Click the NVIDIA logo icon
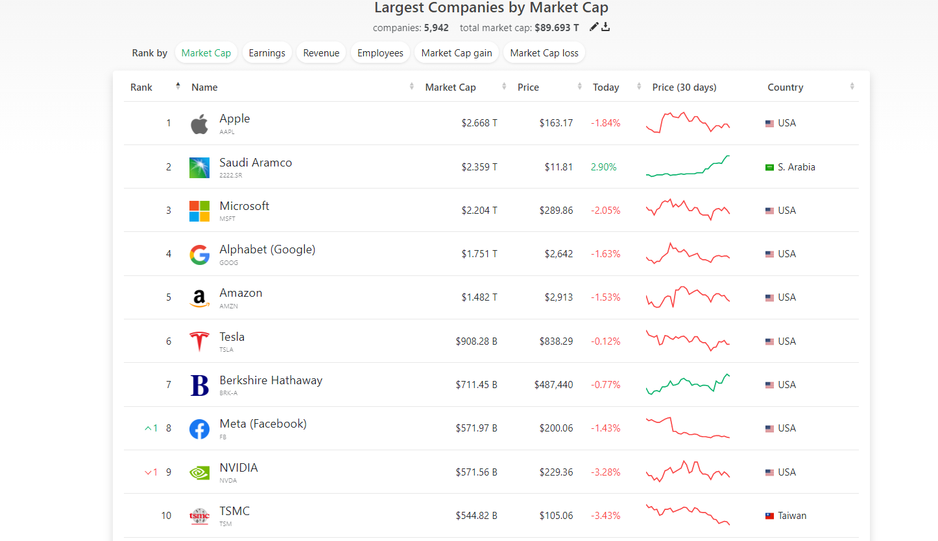This screenshot has width=938, height=541. coord(199,472)
